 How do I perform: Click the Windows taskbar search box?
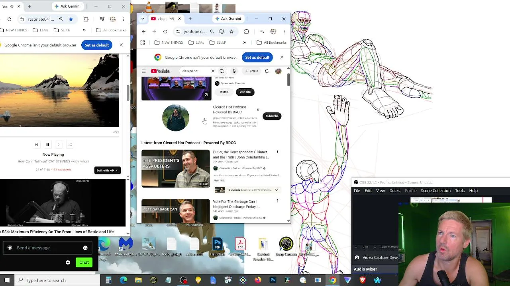pyautogui.click(x=57, y=280)
